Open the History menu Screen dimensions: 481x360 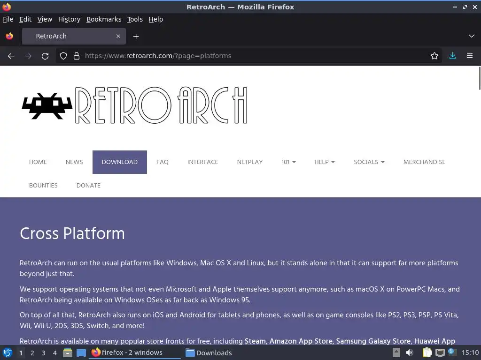pos(70,19)
